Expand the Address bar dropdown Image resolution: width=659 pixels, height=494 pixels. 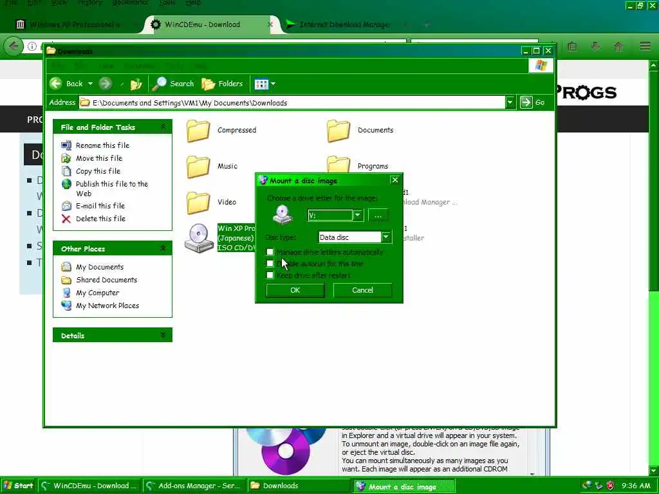pos(510,102)
